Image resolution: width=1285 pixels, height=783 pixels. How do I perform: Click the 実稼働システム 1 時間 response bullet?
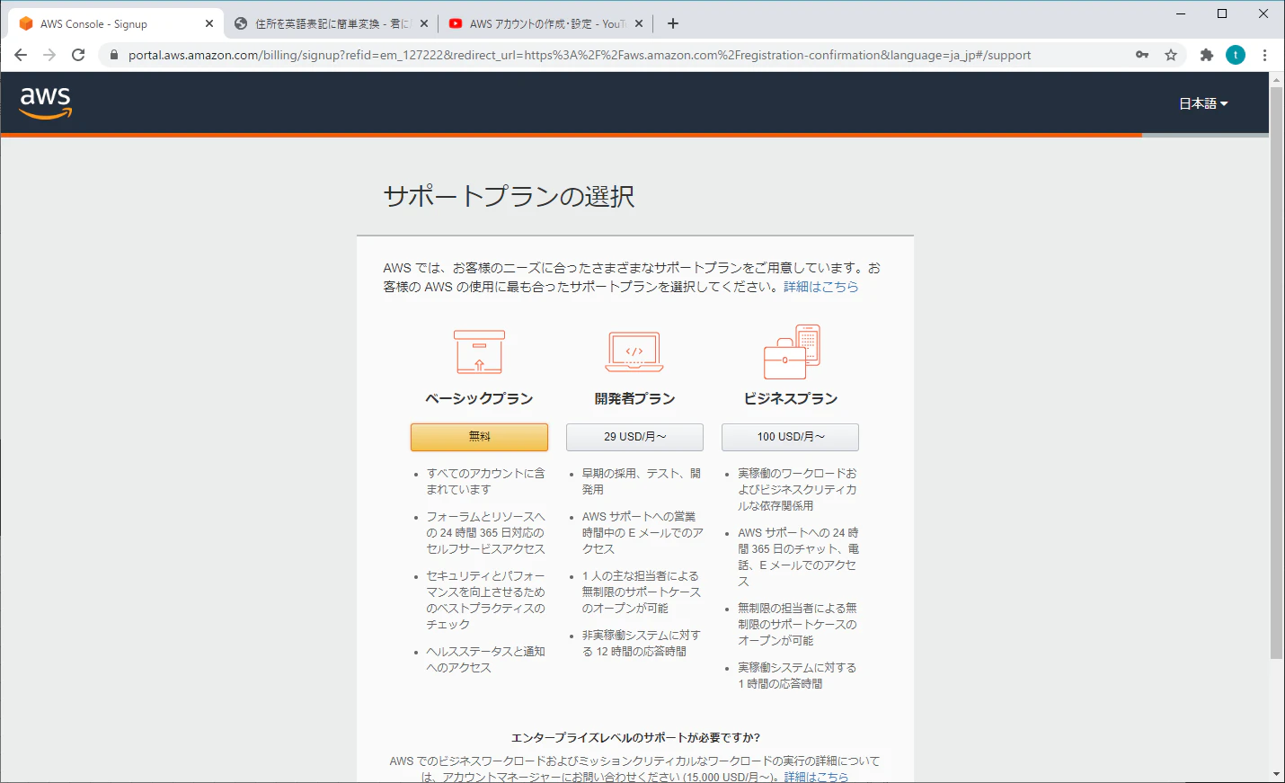coord(797,675)
